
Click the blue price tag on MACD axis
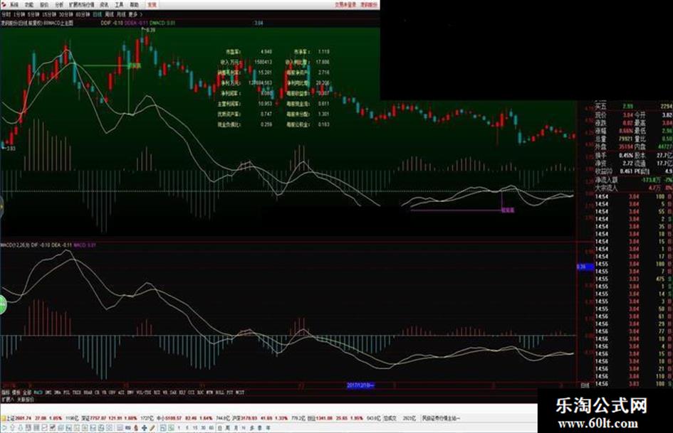[x=585, y=267]
